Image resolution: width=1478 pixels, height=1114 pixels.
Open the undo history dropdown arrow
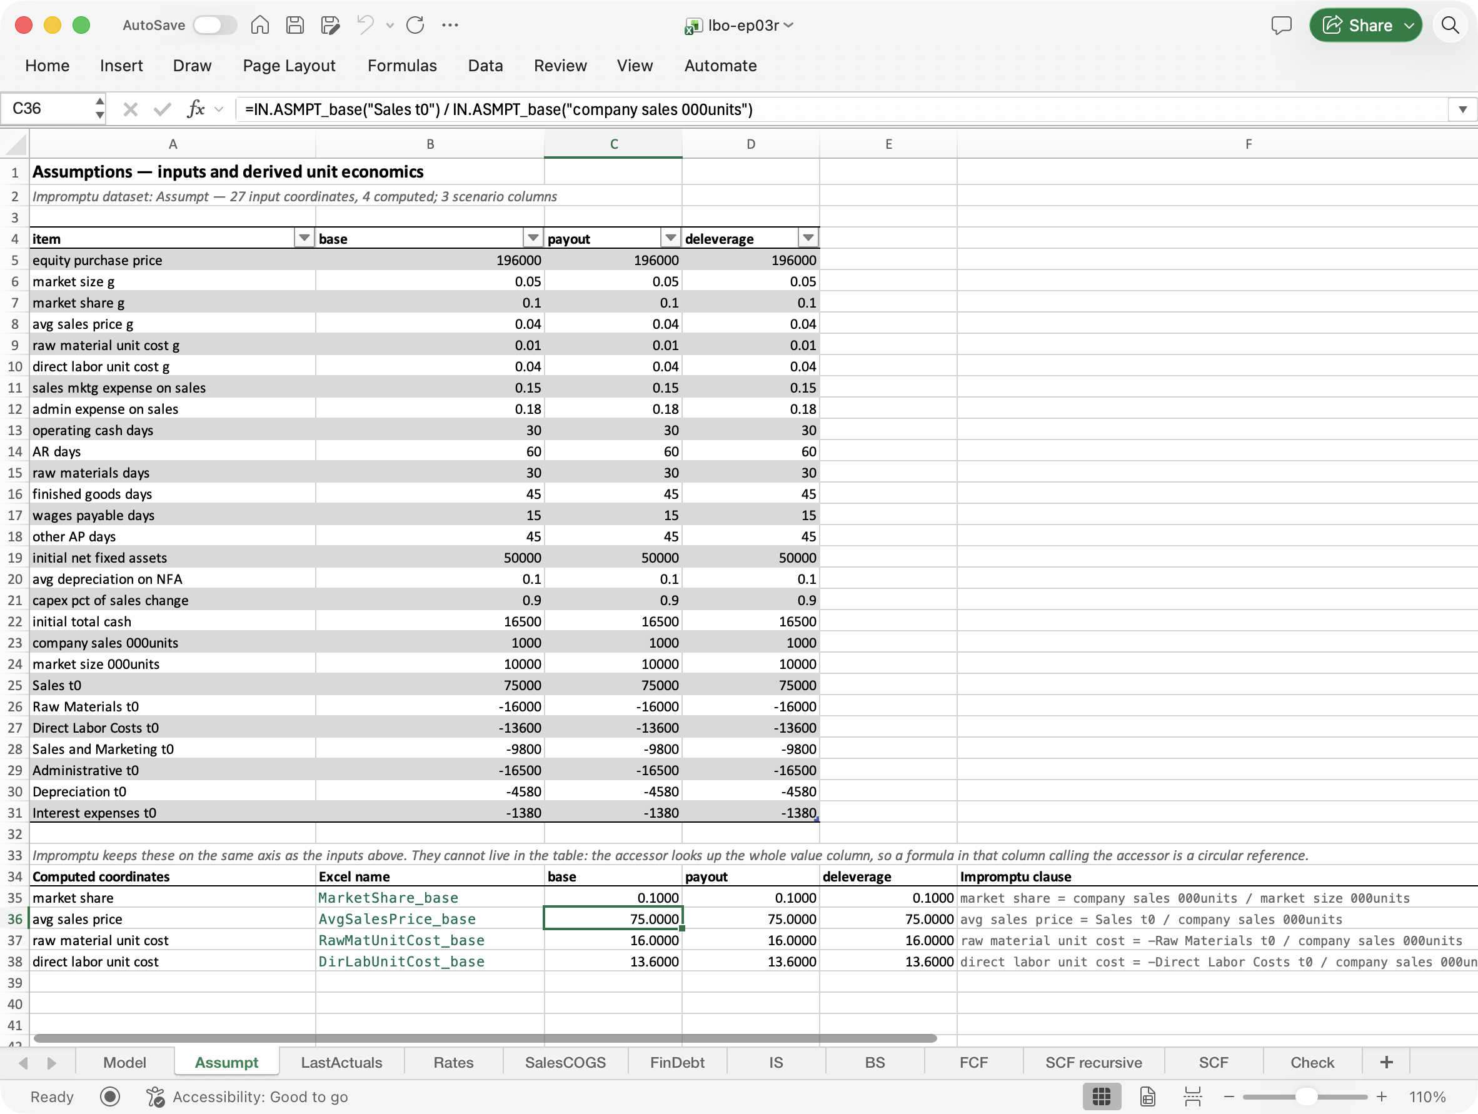tap(390, 26)
